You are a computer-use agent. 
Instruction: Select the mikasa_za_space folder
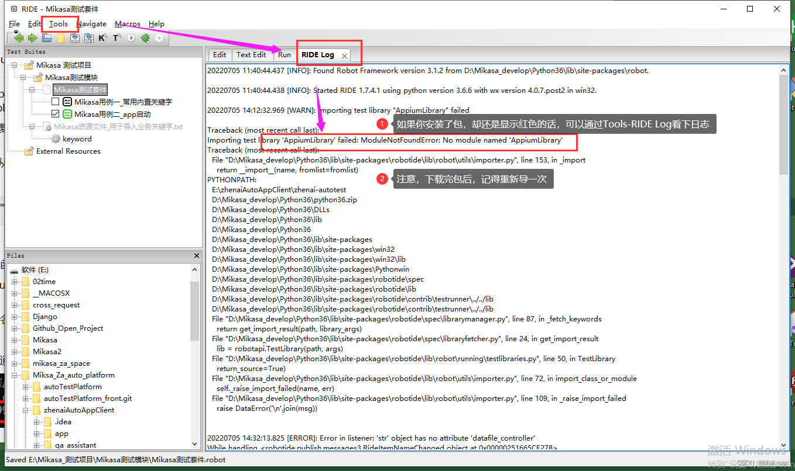click(61, 363)
